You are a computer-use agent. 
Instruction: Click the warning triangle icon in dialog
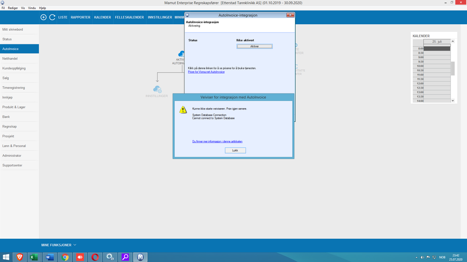pos(183,110)
